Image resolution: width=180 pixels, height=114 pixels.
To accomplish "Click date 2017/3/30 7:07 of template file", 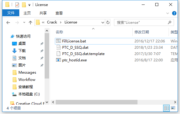I will coord(147,54).
